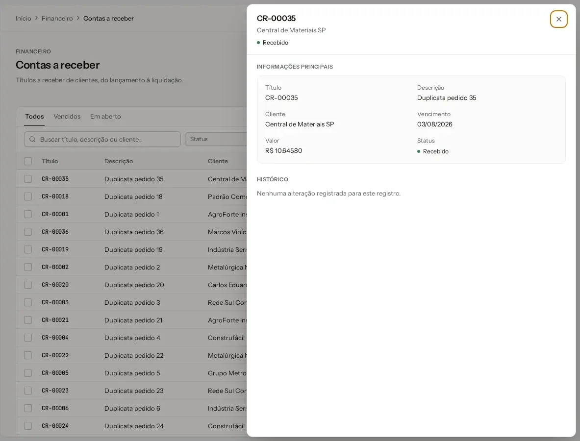Click the Recebido value under Status field
Image resolution: width=580 pixels, height=441 pixels.
pos(433,151)
